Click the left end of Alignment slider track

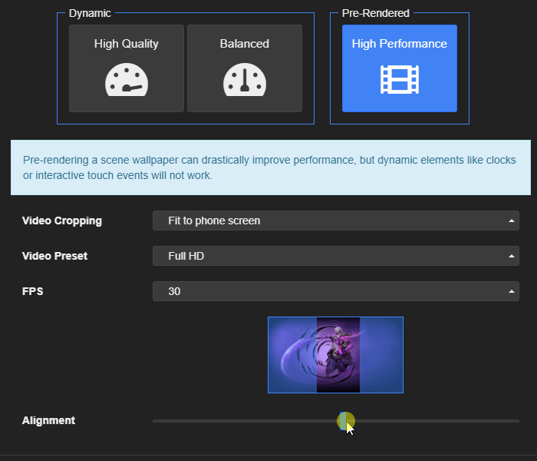point(156,421)
